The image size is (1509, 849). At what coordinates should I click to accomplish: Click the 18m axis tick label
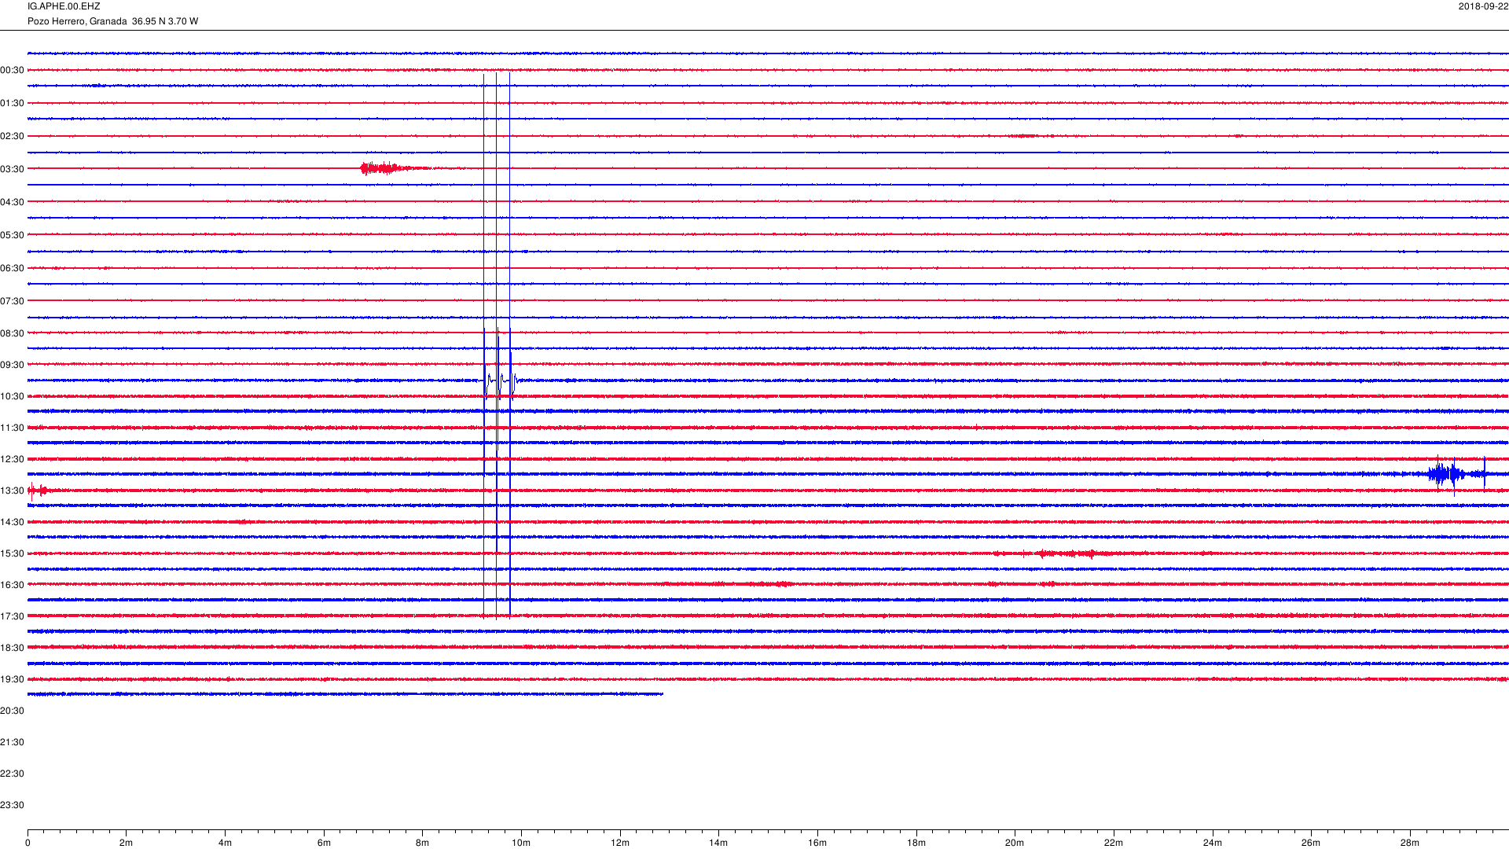coord(916,843)
